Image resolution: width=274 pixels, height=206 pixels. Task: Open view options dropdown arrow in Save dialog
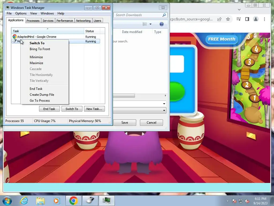click(150, 24)
